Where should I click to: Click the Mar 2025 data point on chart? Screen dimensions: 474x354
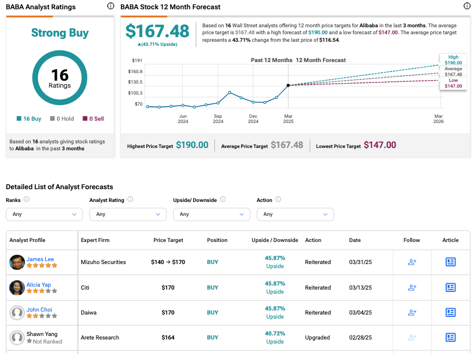click(x=288, y=85)
